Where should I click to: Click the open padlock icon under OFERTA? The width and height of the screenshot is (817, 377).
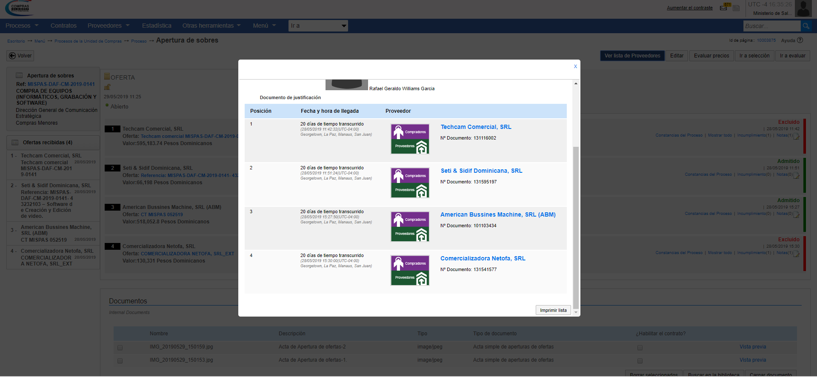tap(107, 87)
